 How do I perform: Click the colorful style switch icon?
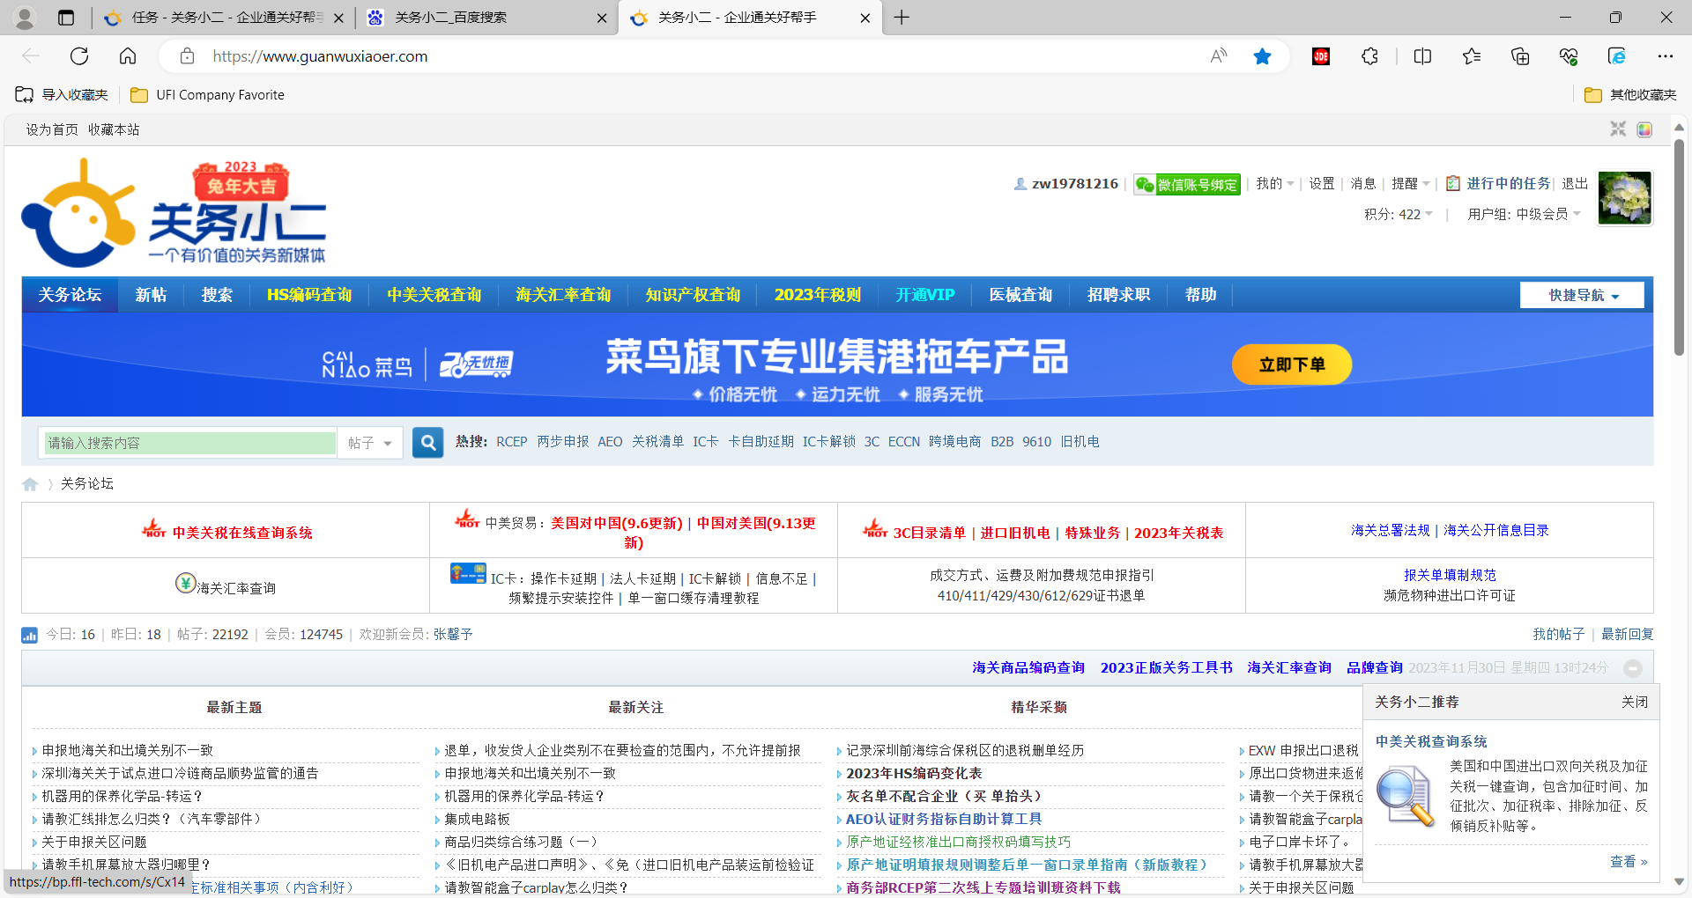[1644, 129]
